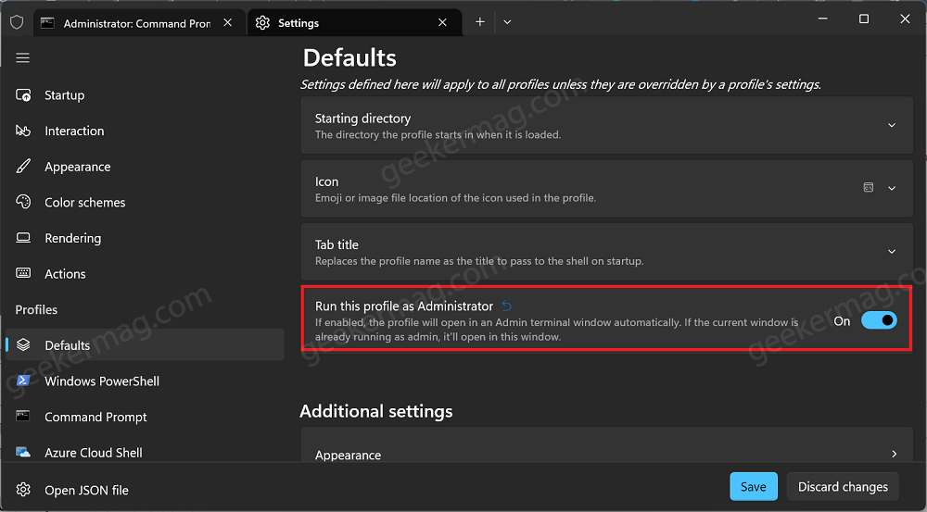
Task: Click the Startup icon in sidebar
Action: pyautogui.click(x=23, y=95)
